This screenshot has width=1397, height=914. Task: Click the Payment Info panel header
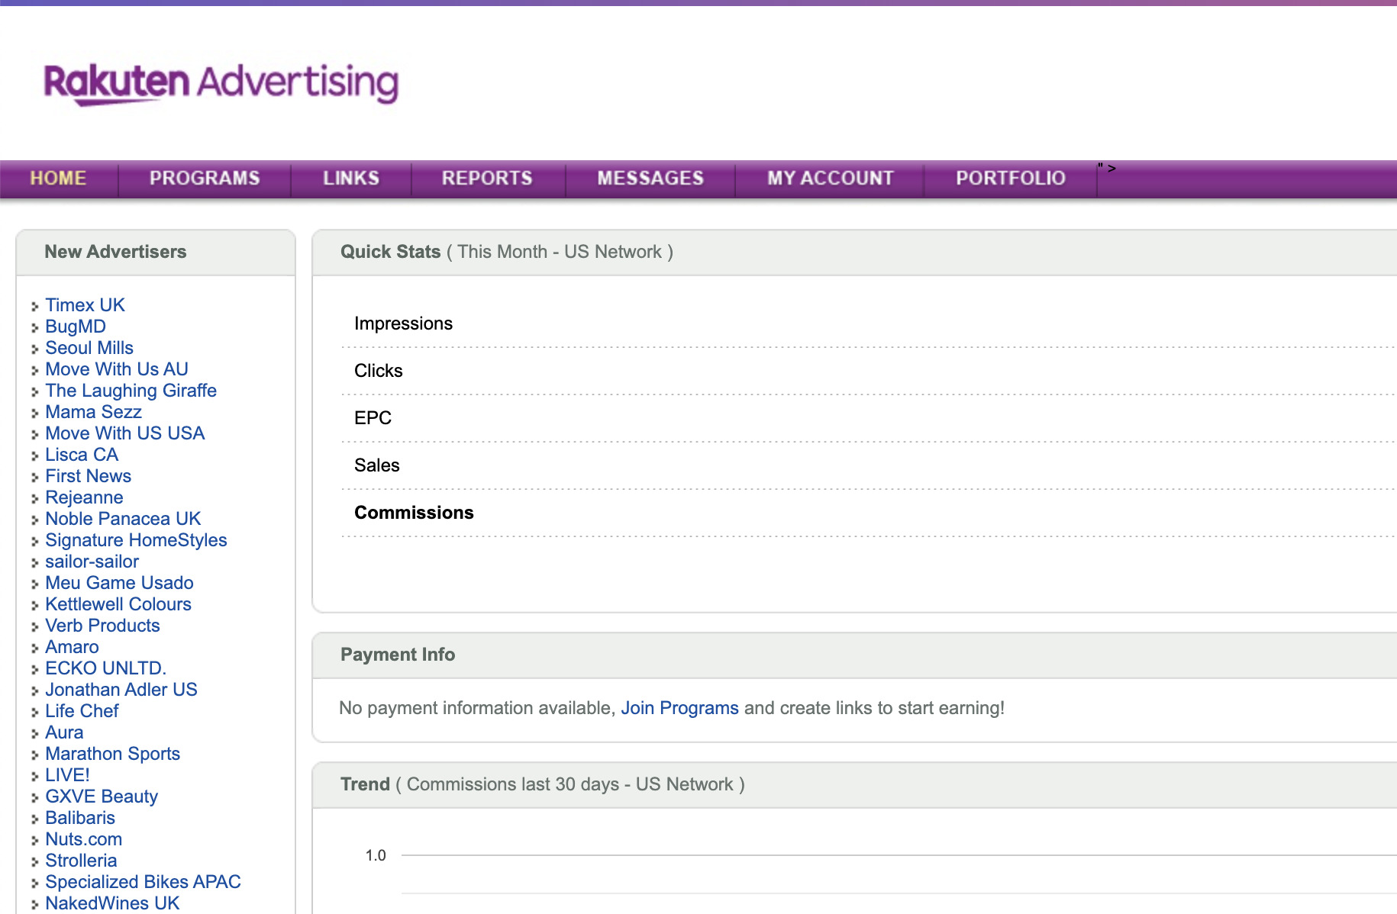(x=855, y=655)
